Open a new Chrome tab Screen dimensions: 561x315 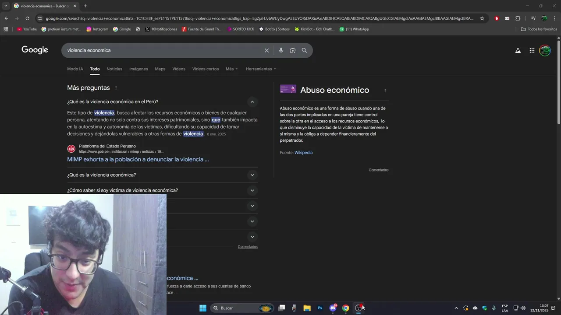85,6
